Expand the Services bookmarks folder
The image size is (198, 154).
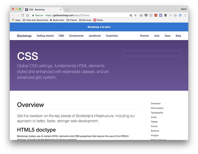coord(85,20)
